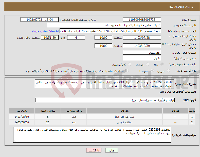Click the price validity date 1403/10/30
The image size is (200, 157).
142,46
